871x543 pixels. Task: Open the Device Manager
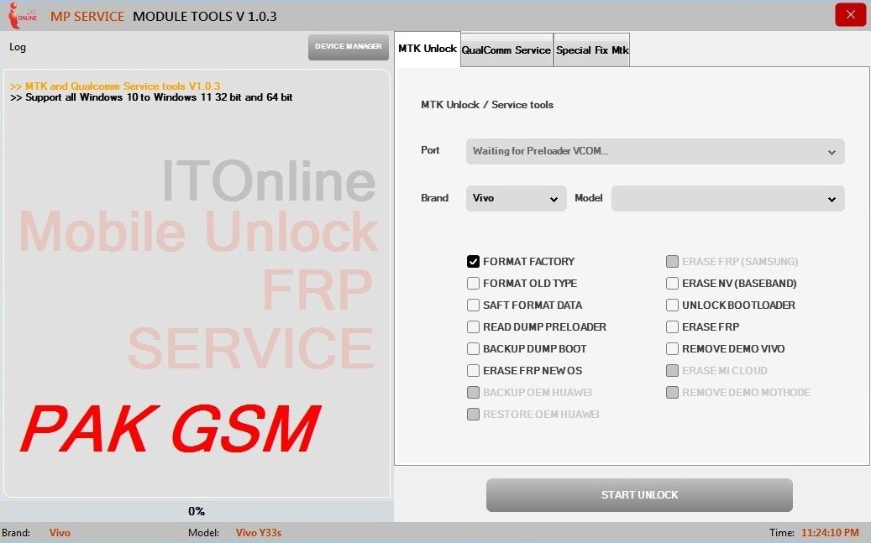tap(349, 47)
